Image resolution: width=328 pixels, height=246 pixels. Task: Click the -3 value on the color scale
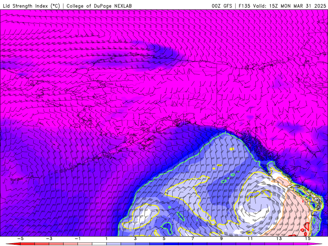click(x=49, y=239)
